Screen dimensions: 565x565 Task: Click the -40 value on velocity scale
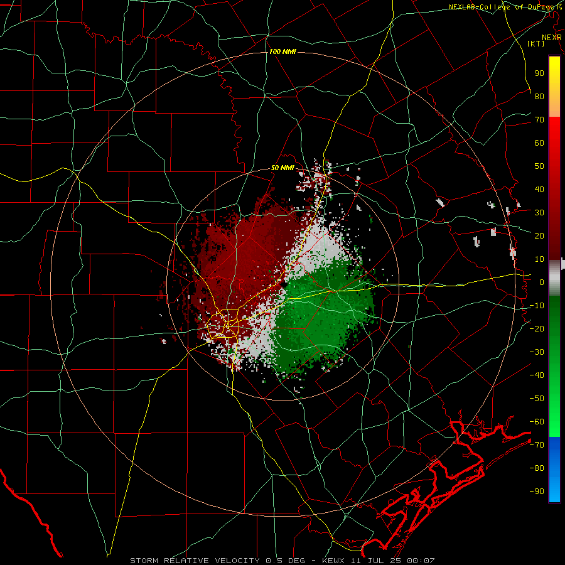[537, 375]
